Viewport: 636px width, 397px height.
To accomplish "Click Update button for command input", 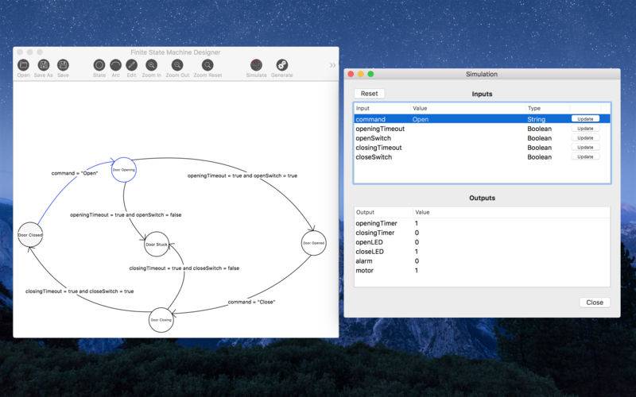I will (585, 119).
